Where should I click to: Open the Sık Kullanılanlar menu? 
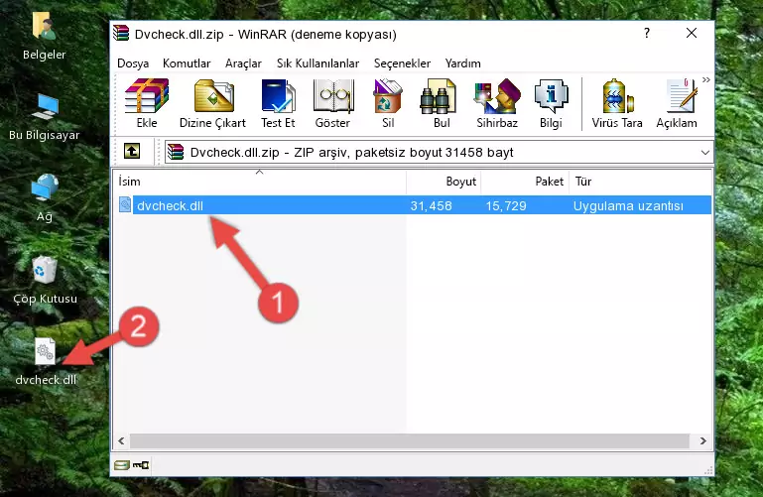318,63
